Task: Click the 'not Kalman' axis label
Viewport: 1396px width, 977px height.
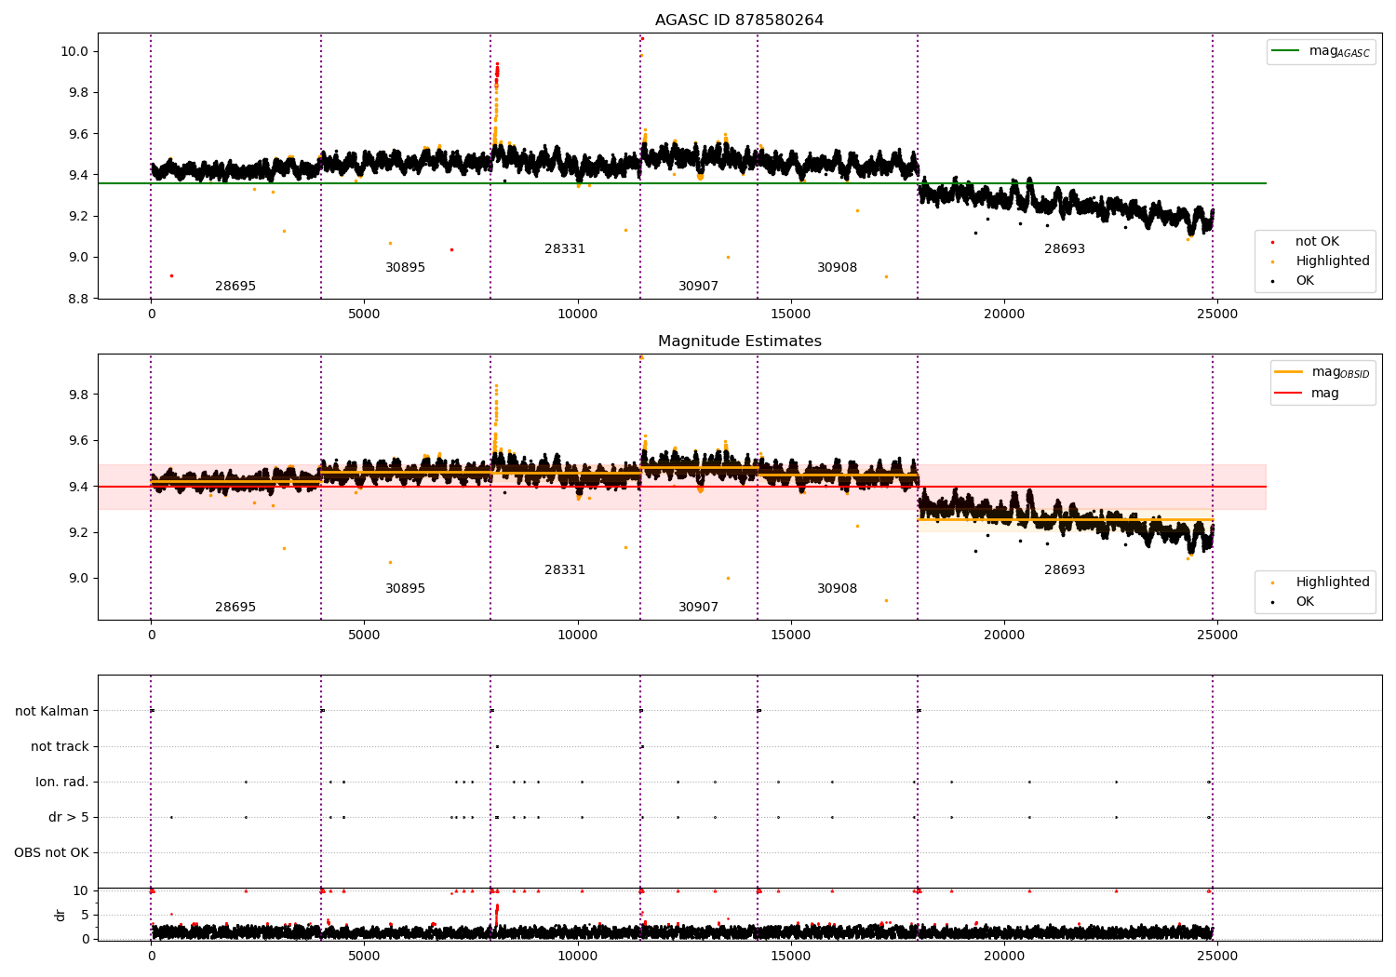Action: [52, 711]
